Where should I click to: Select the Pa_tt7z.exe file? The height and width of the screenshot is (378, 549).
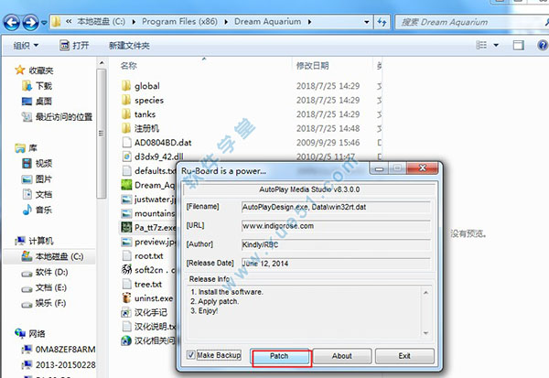point(148,228)
